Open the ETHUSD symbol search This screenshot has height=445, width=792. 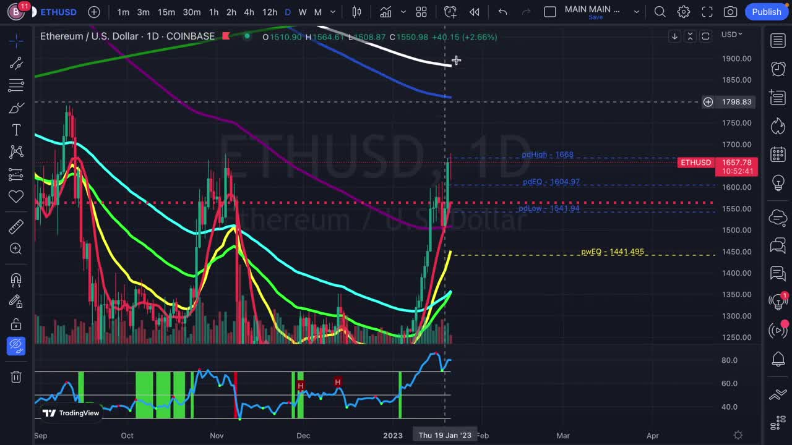point(59,12)
